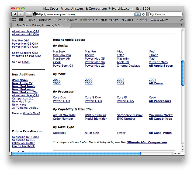Viewport: 194px width, 172px height.
Task: Open the Cinema Displays link
Action: 128,66
